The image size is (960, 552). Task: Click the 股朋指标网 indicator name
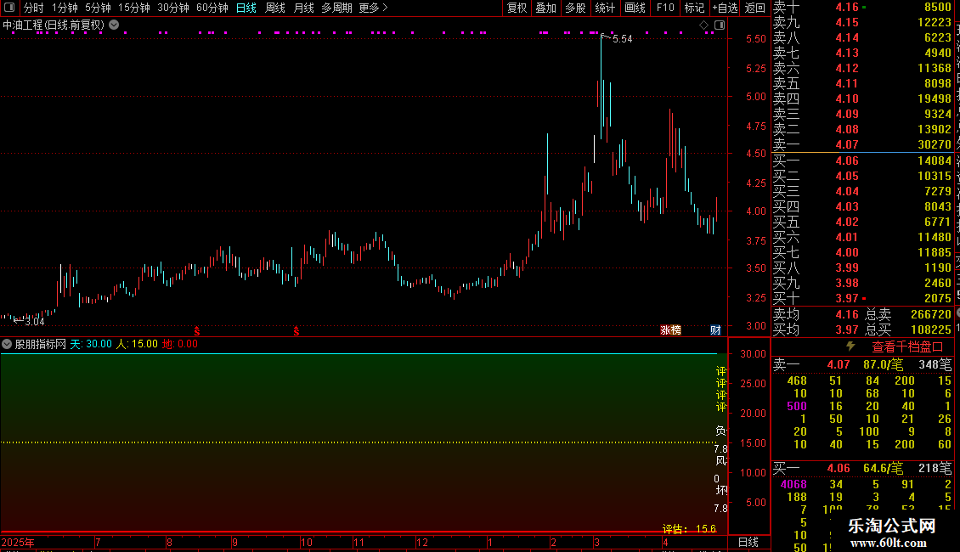41,344
